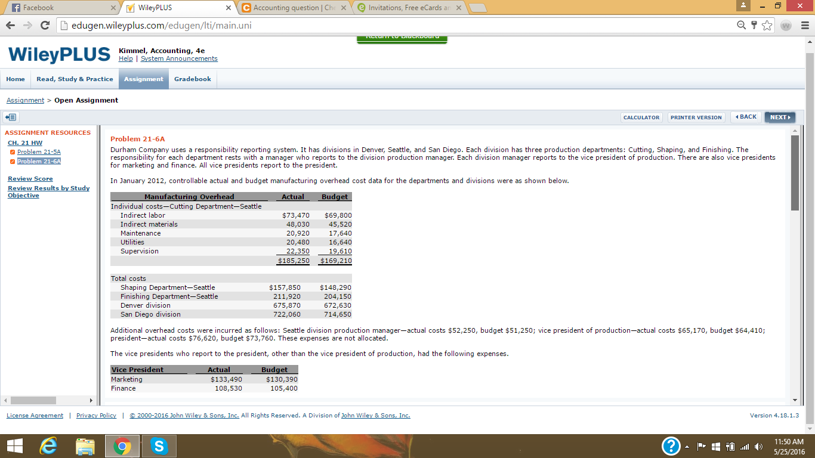The width and height of the screenshot is (815, 458).
Task: Click the BACK button
Action: (x=746, y=117)
